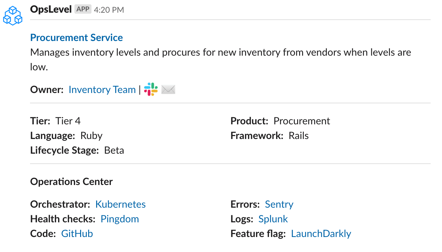
Task: Click the 4:20 PM message timestamp
Action: coord(109,10)
